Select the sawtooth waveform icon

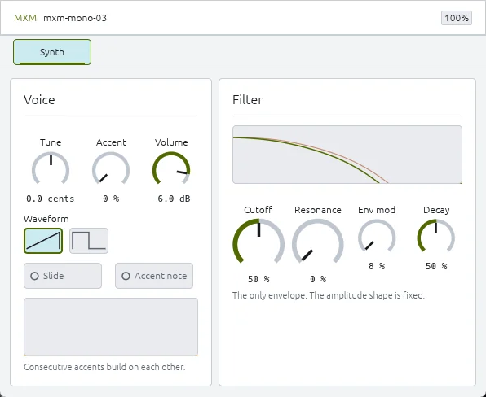[x=43, y=241]
